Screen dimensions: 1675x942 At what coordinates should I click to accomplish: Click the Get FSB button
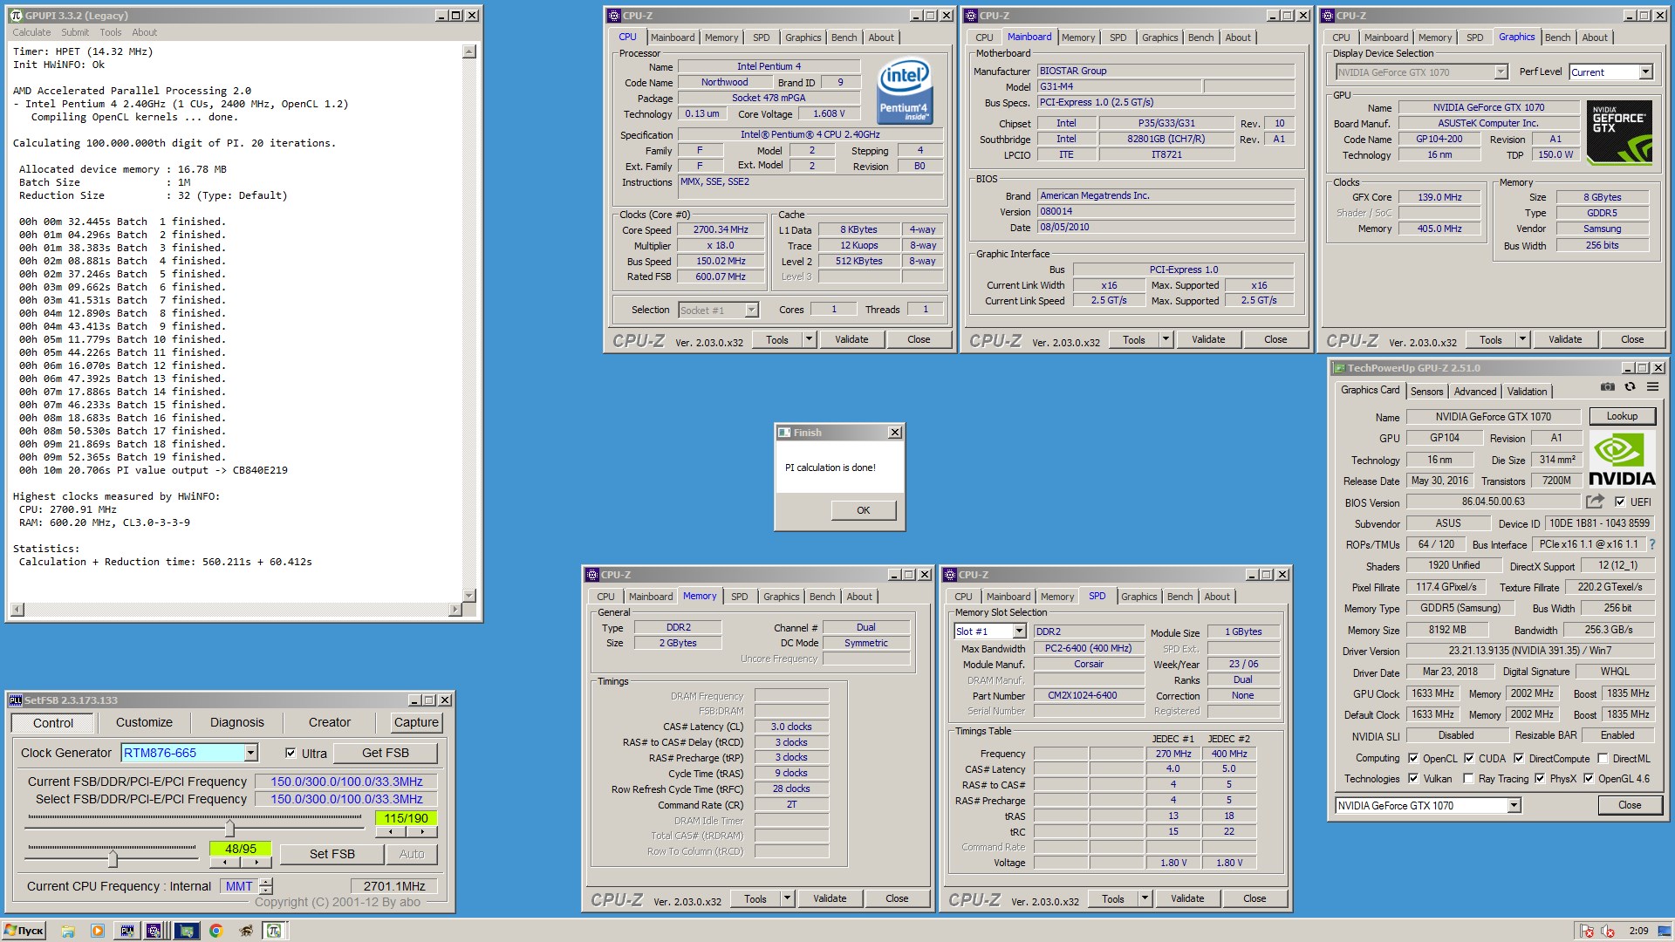point(385,753)
